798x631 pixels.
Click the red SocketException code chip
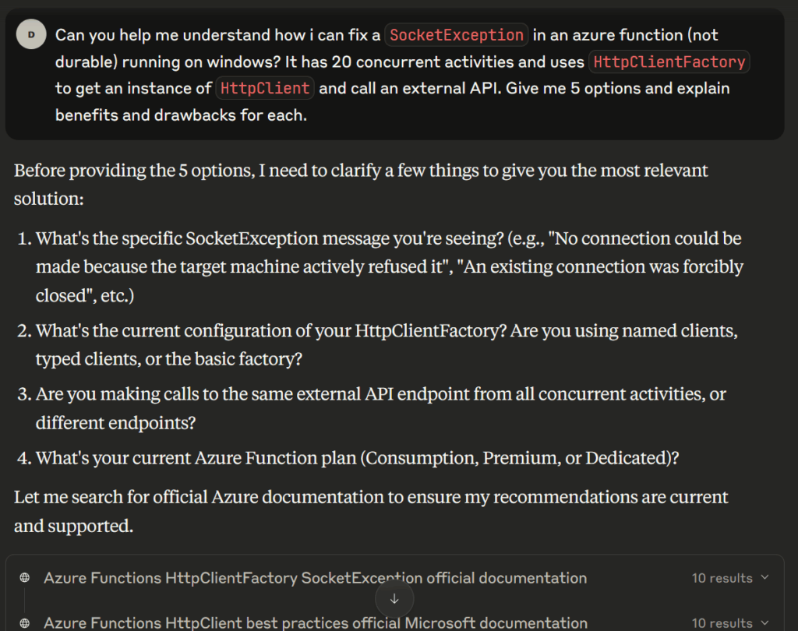click(x=457, y=35)
